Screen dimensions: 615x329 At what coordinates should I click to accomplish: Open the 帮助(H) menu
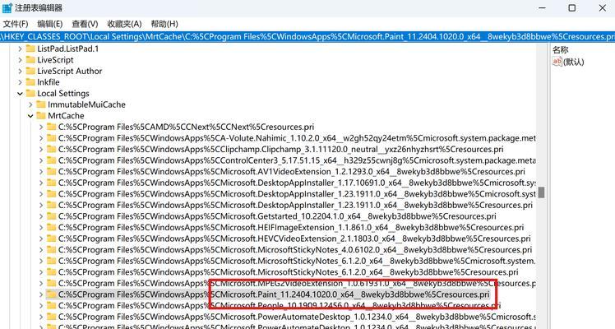click(x=164, y=24)
